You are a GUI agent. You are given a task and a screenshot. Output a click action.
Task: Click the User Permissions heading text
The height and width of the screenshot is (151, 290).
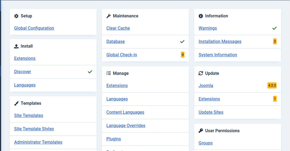[222, 131]
